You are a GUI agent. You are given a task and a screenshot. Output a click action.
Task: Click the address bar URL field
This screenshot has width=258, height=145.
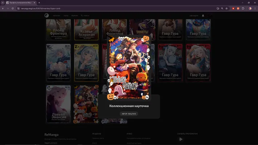[x=115, y=8]
